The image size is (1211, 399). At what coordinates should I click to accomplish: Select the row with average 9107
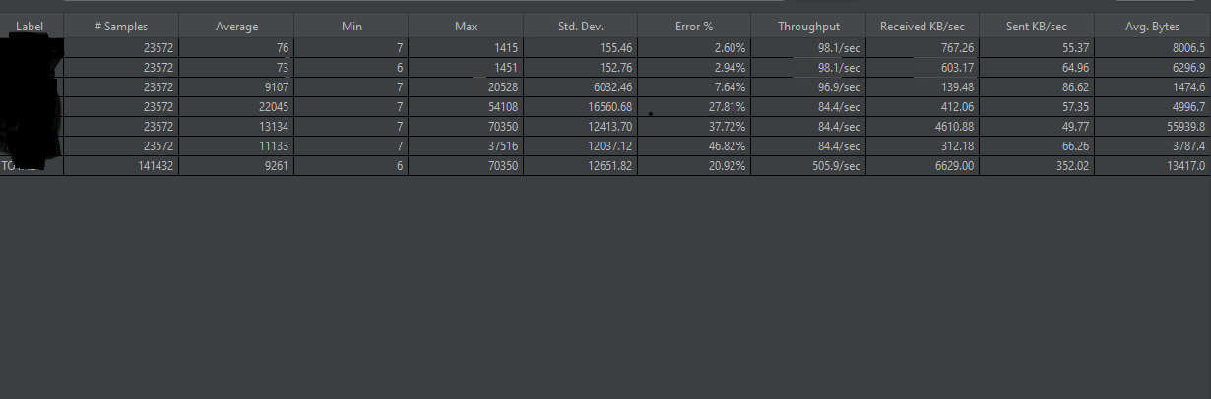tap(605, 86)
